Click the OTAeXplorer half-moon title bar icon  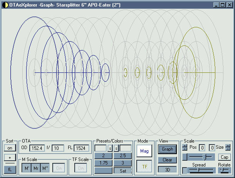[x=5, y=5]
